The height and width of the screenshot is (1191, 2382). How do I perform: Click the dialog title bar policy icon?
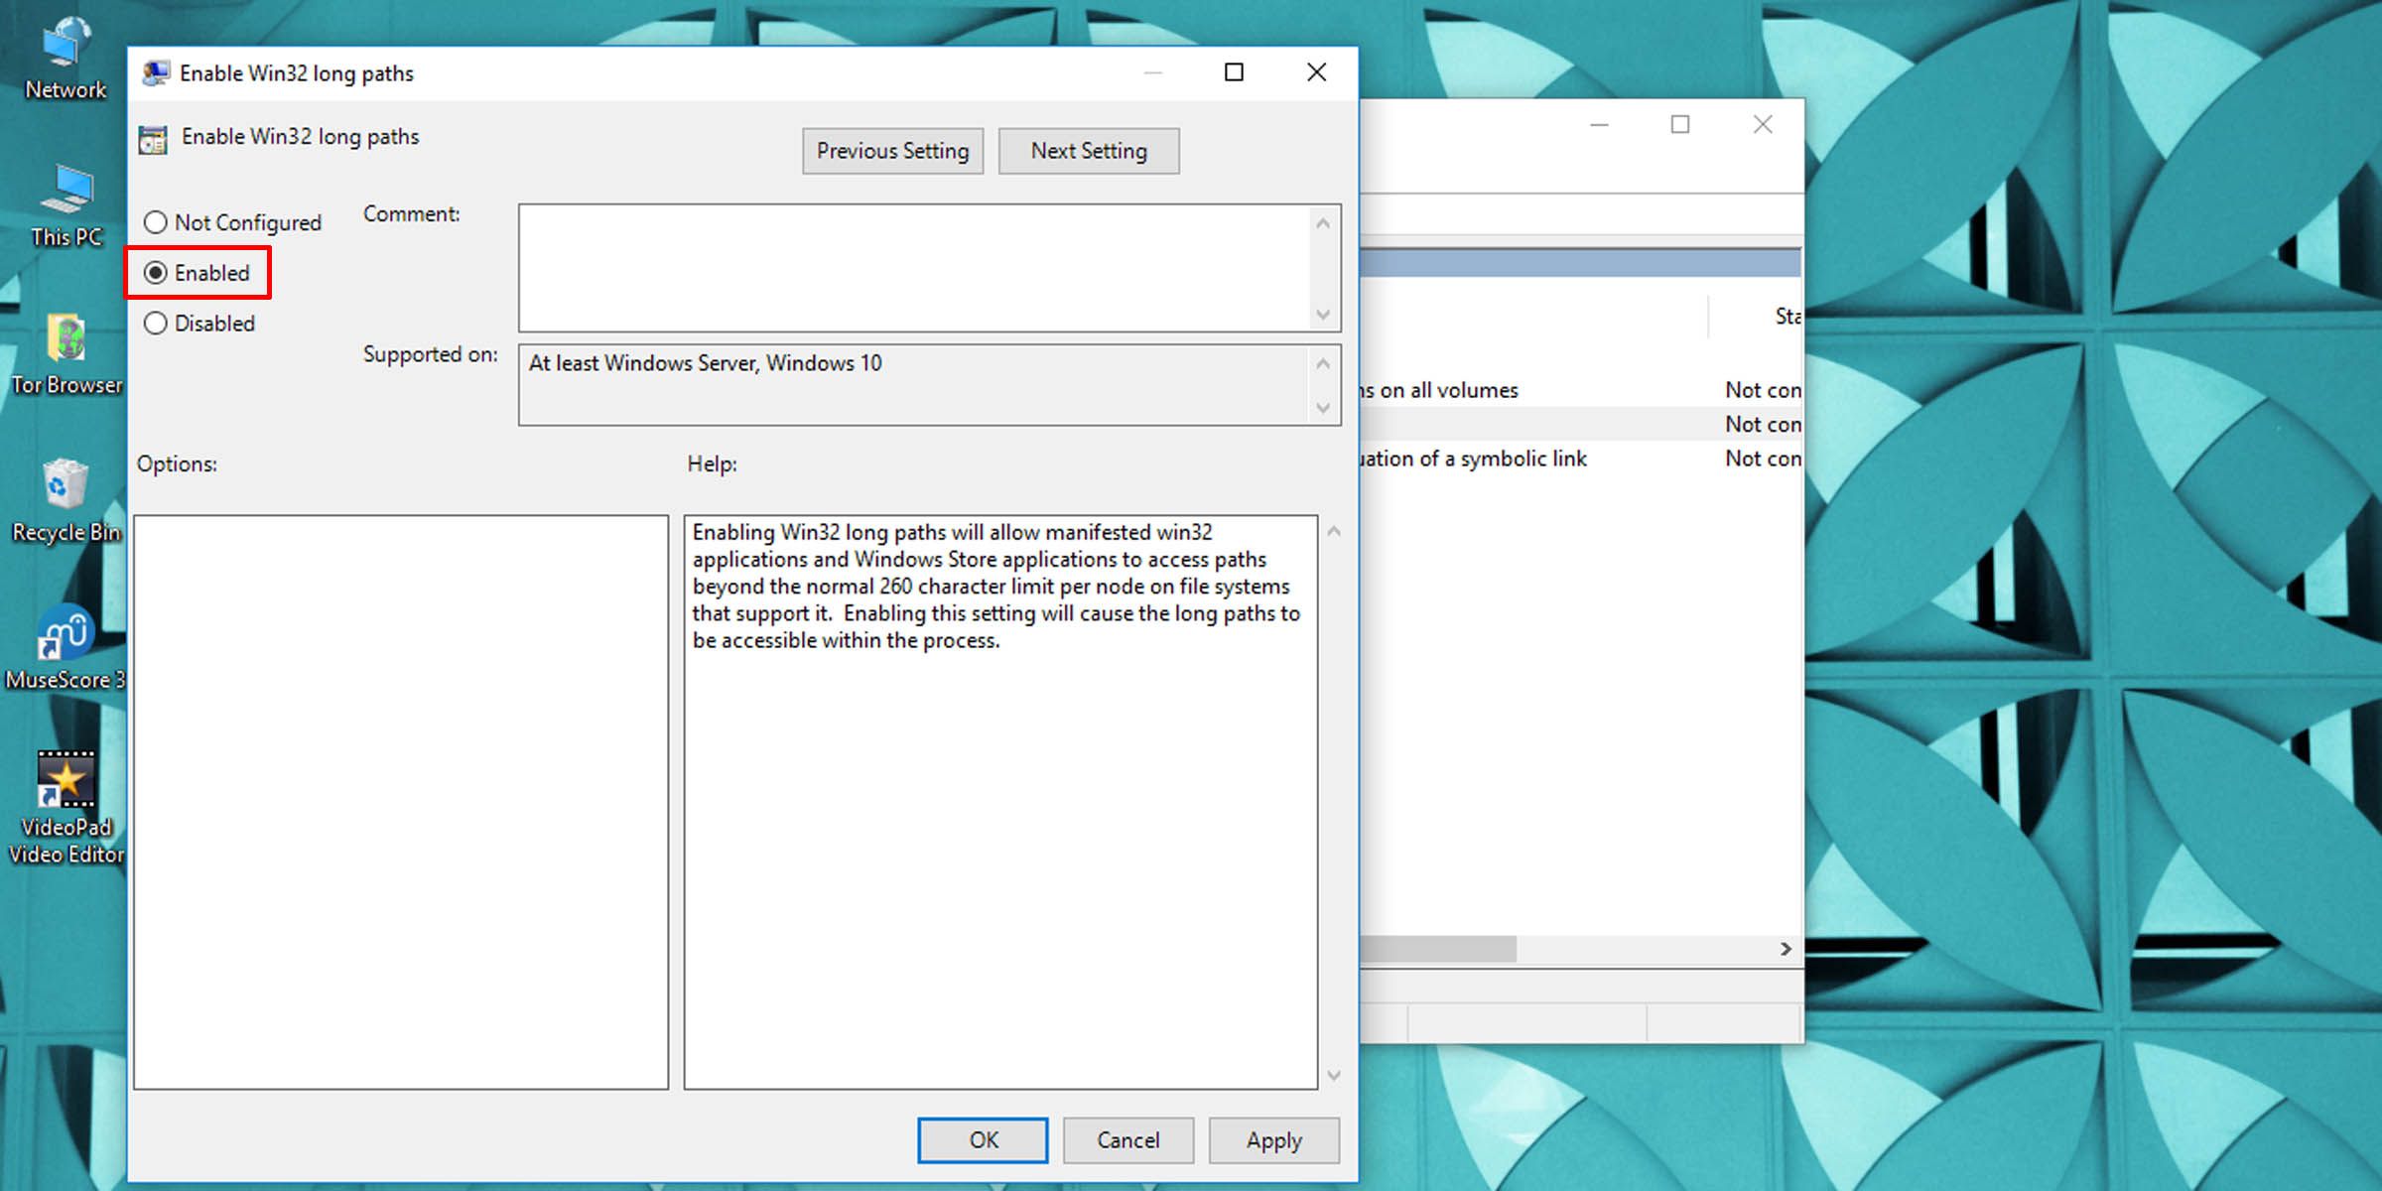click(156, 72)
